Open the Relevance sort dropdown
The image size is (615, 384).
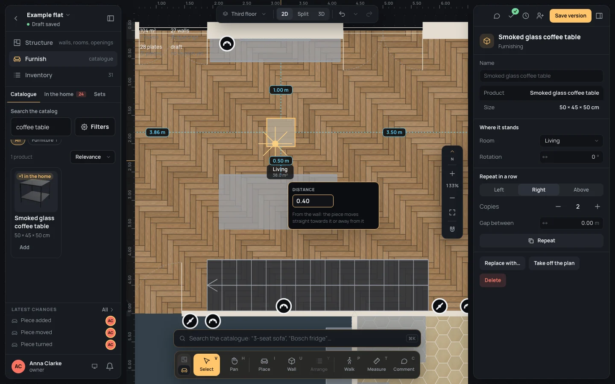tap(93, 157)
